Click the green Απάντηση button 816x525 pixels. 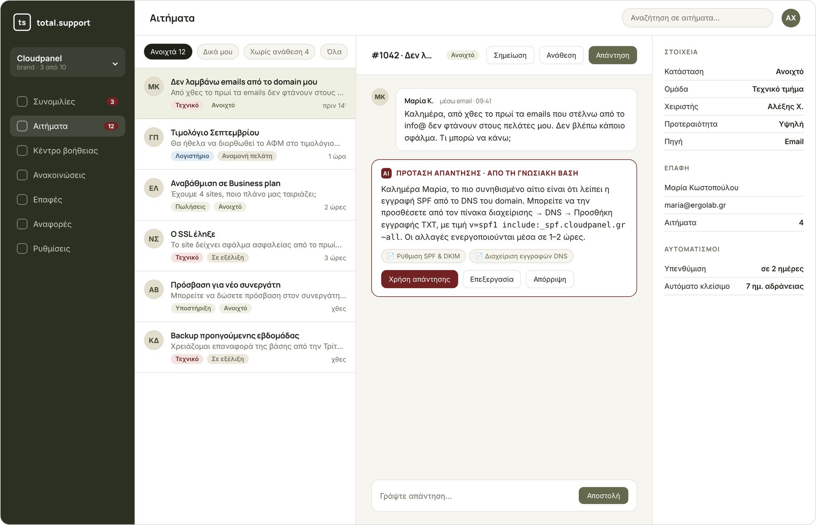click(x=612, y=55)
